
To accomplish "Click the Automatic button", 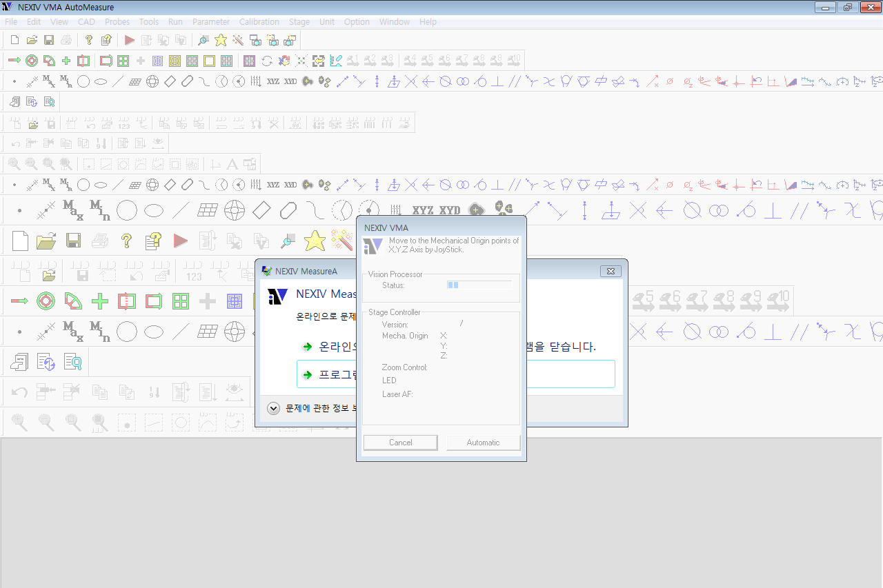I will (483, 443).
